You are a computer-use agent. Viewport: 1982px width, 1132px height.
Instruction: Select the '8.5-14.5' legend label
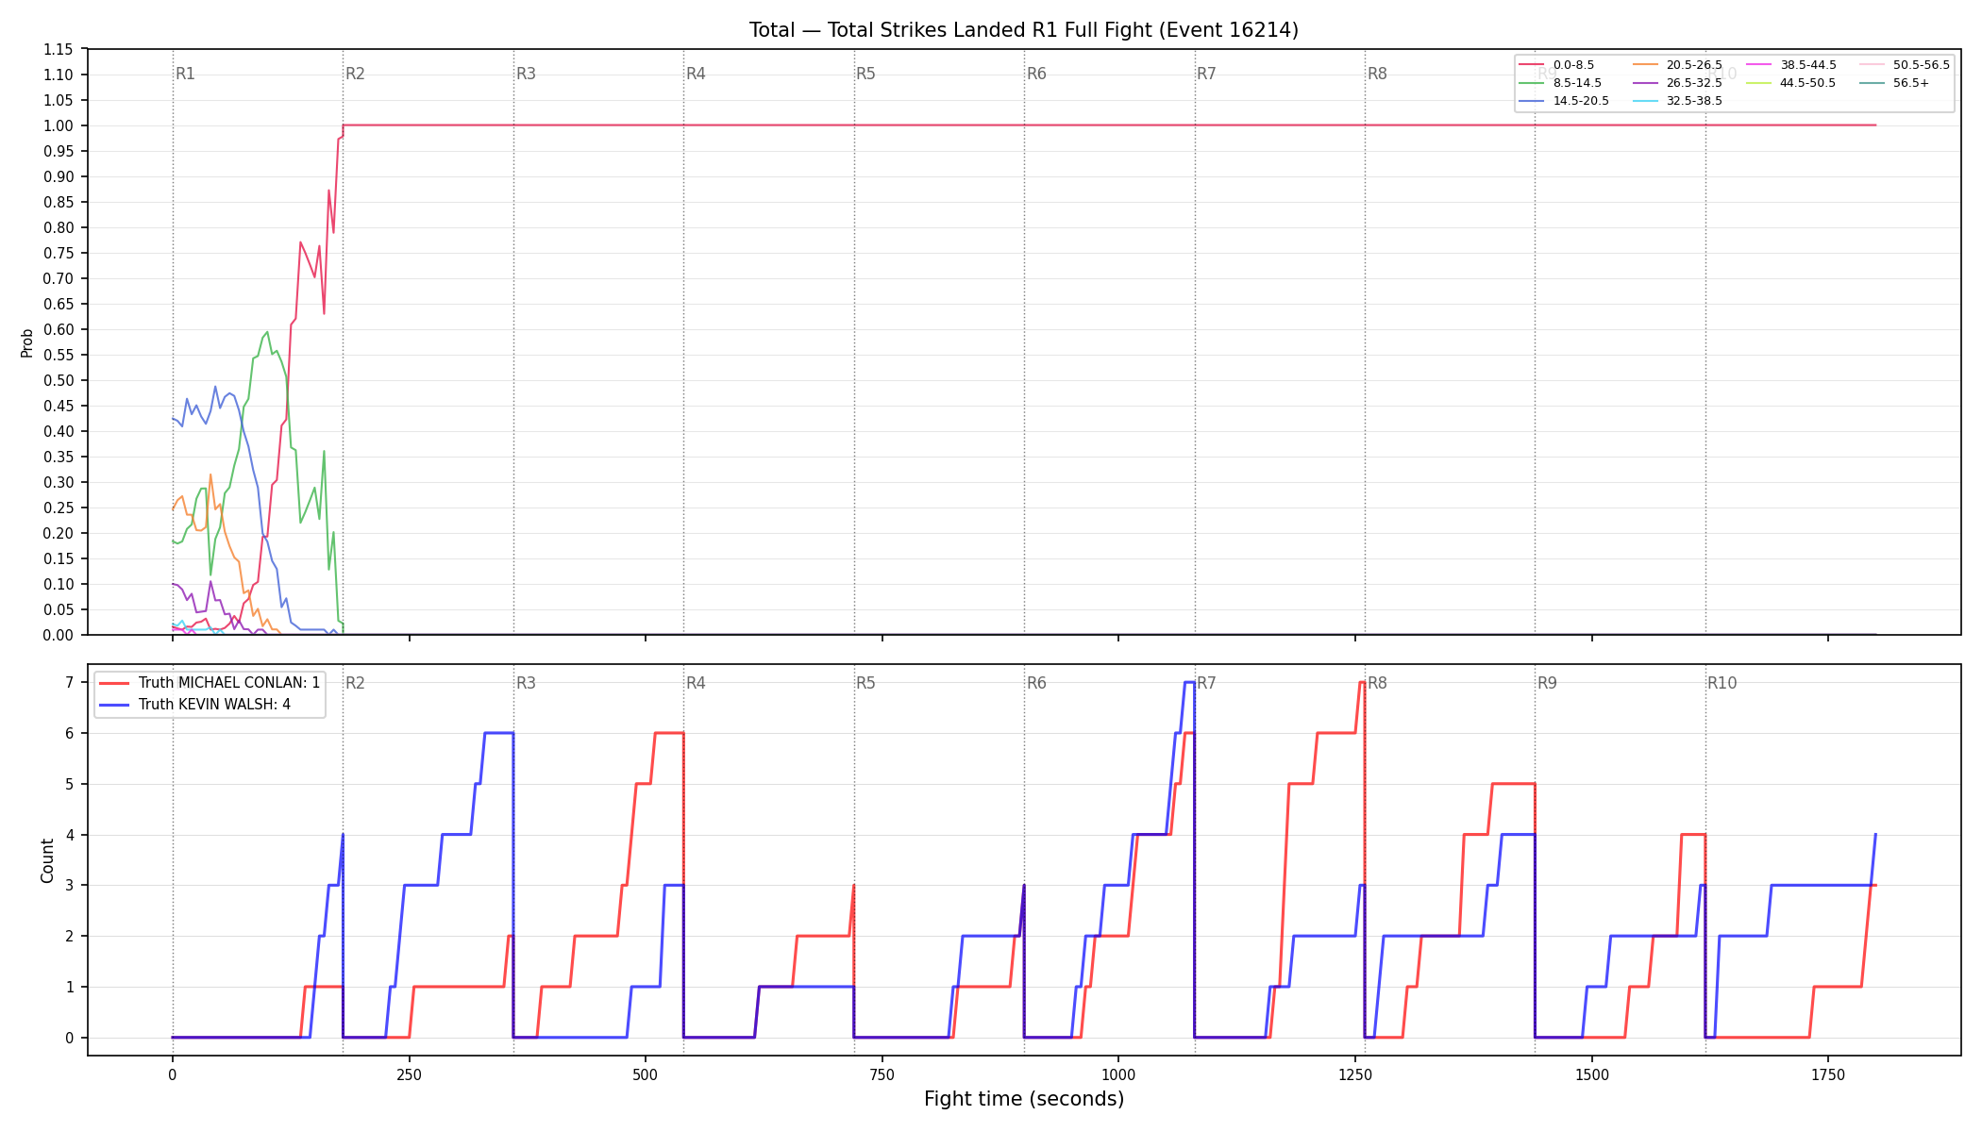coord(1577,83)
